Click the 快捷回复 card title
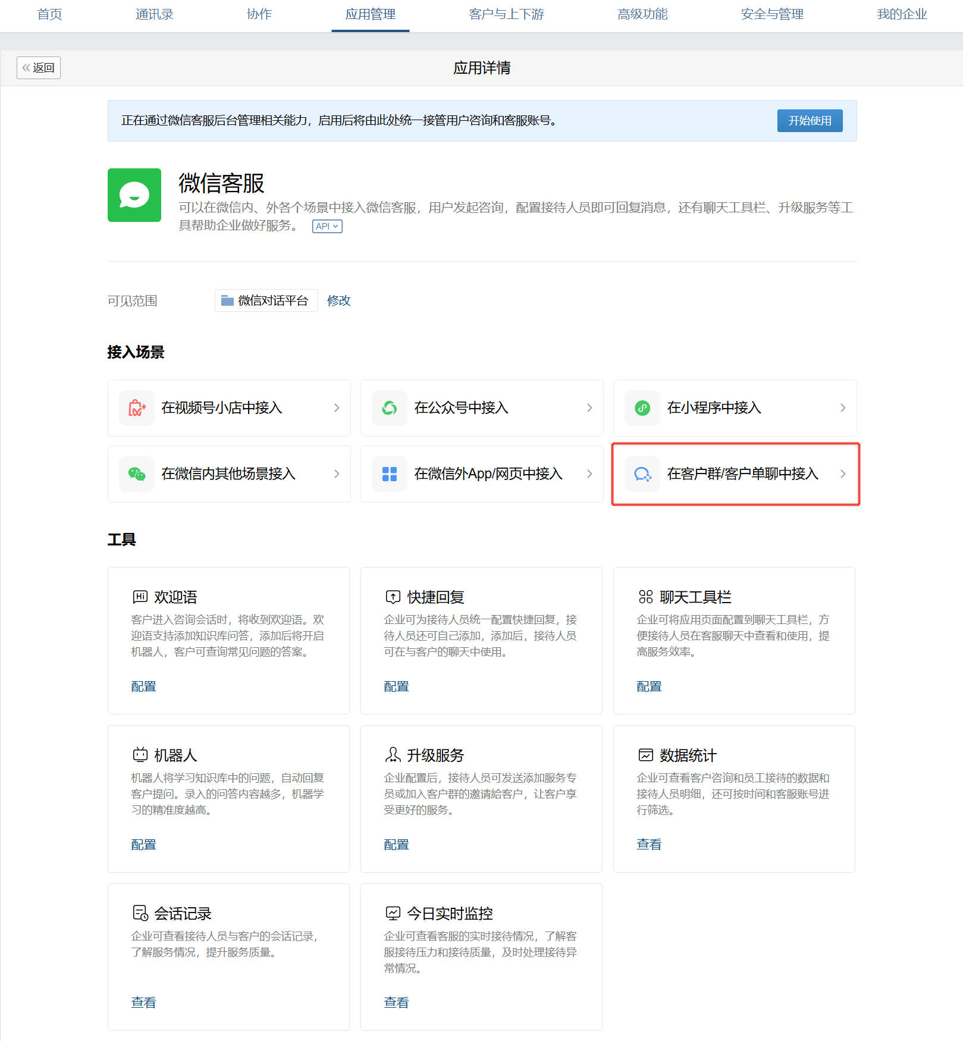963x1041 pixels. click(x=435, y=597)
